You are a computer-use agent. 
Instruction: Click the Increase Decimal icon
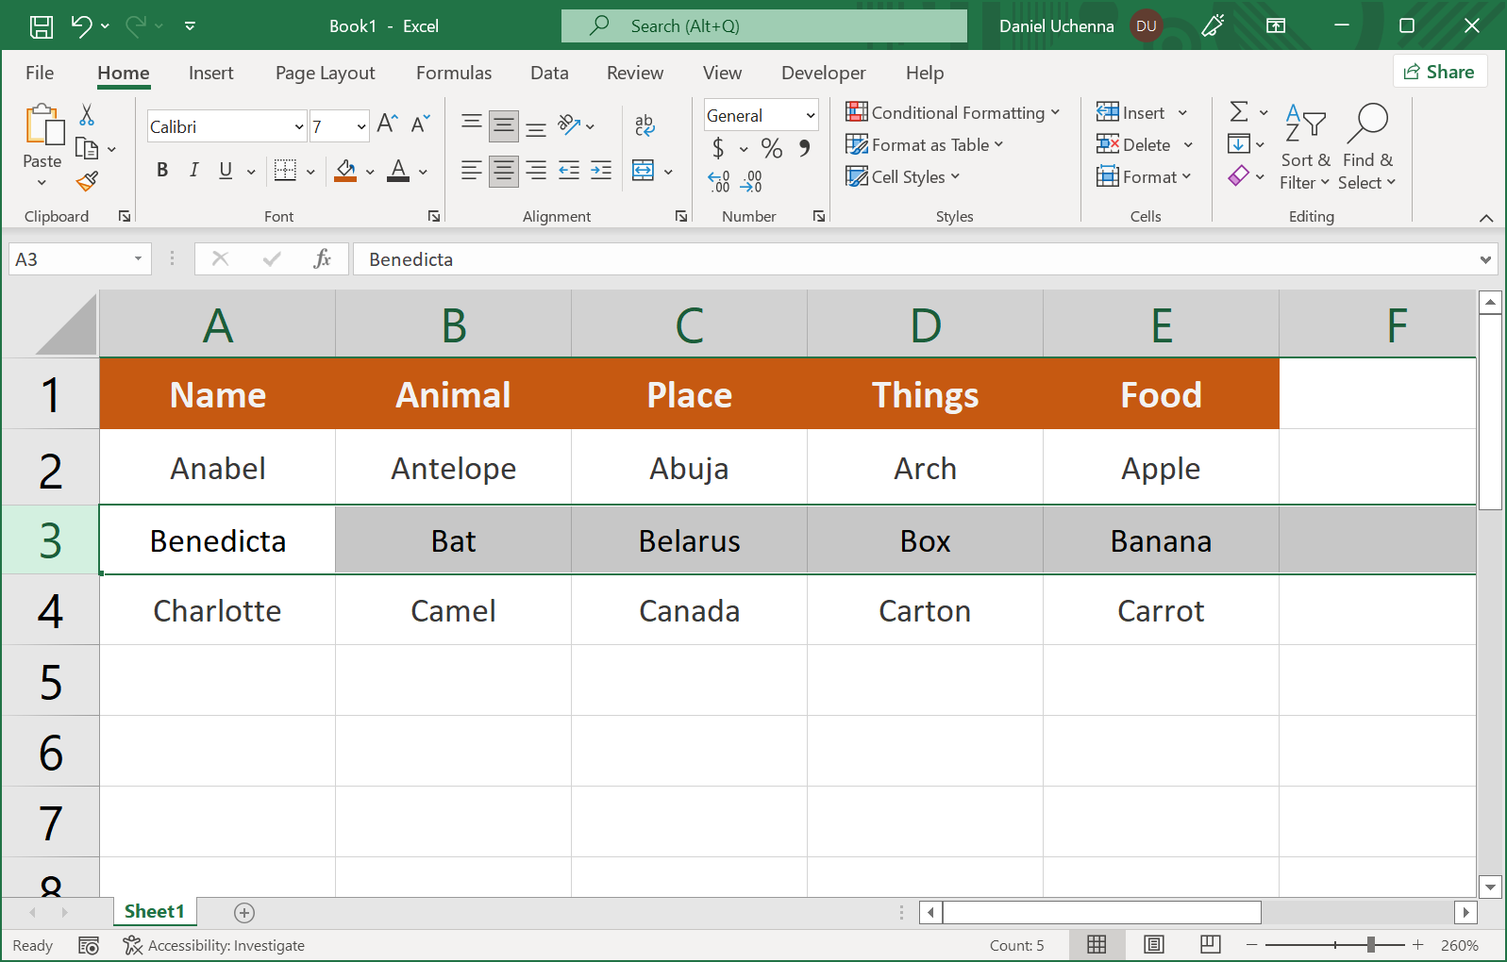point(718,181)
